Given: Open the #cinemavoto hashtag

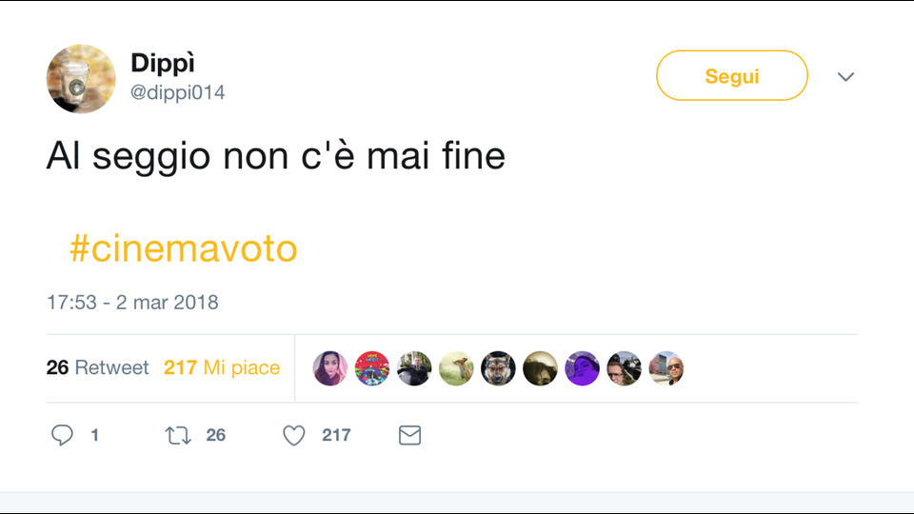Looking at the screenshot, I should (x=183, y=248).
